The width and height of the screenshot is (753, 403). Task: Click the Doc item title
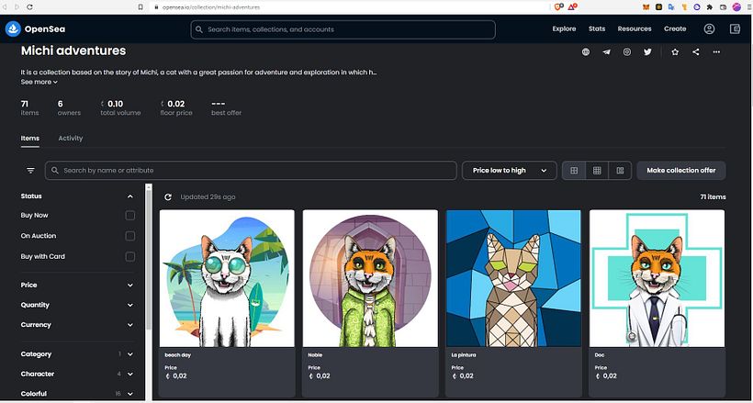pos(600,355)
